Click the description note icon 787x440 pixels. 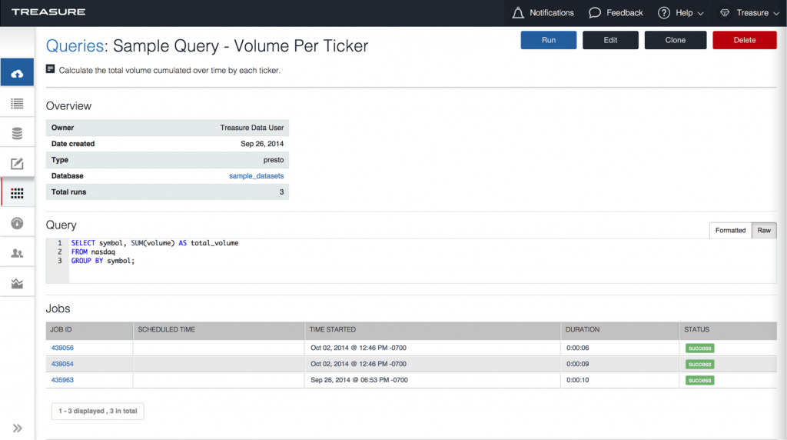(50, 68)
